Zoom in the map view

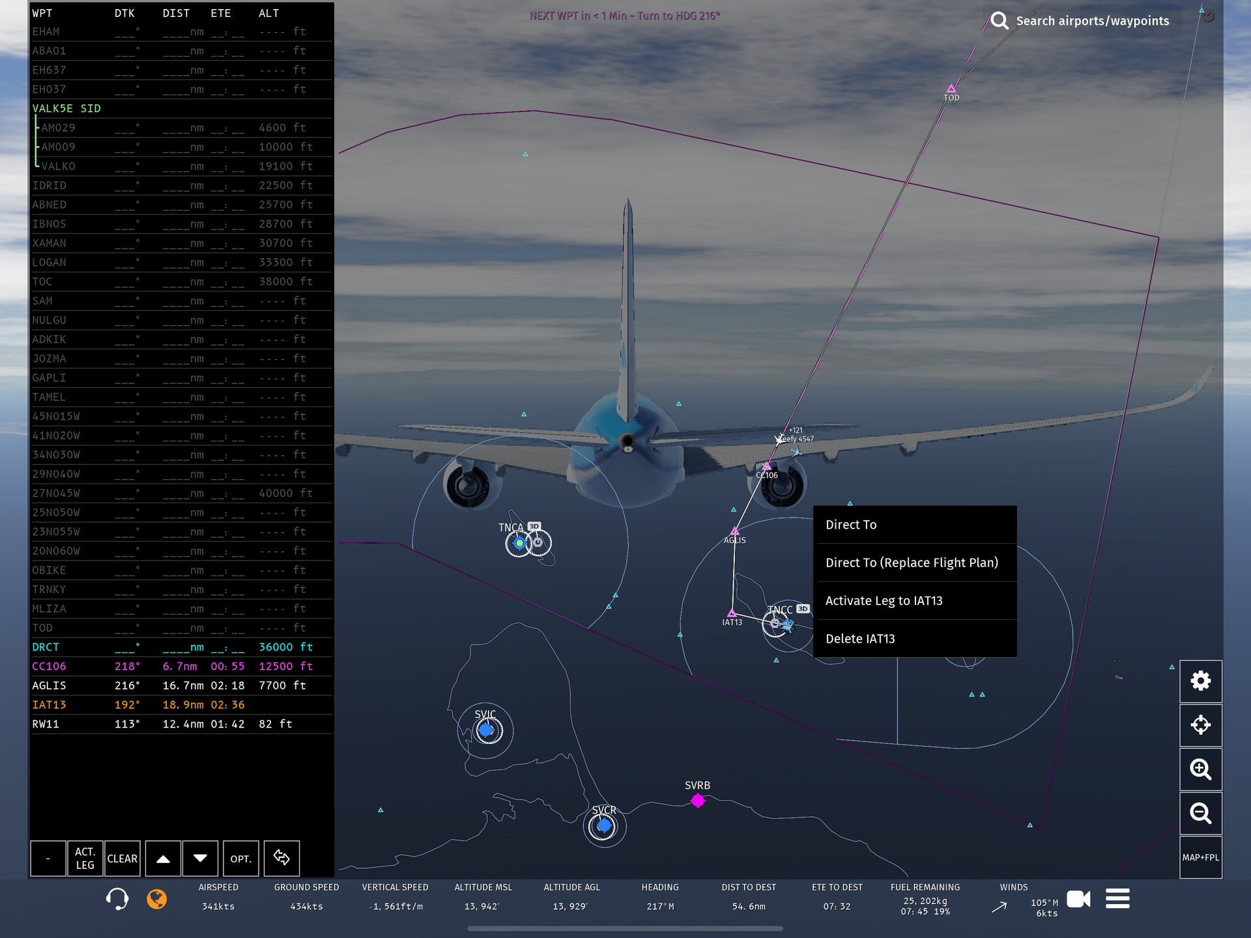1200,769
